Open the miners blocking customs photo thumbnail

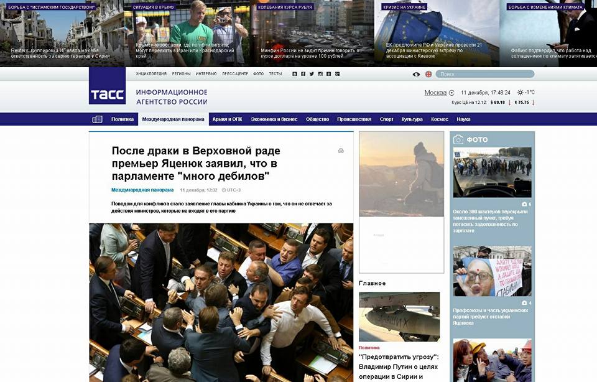point(492,172)
